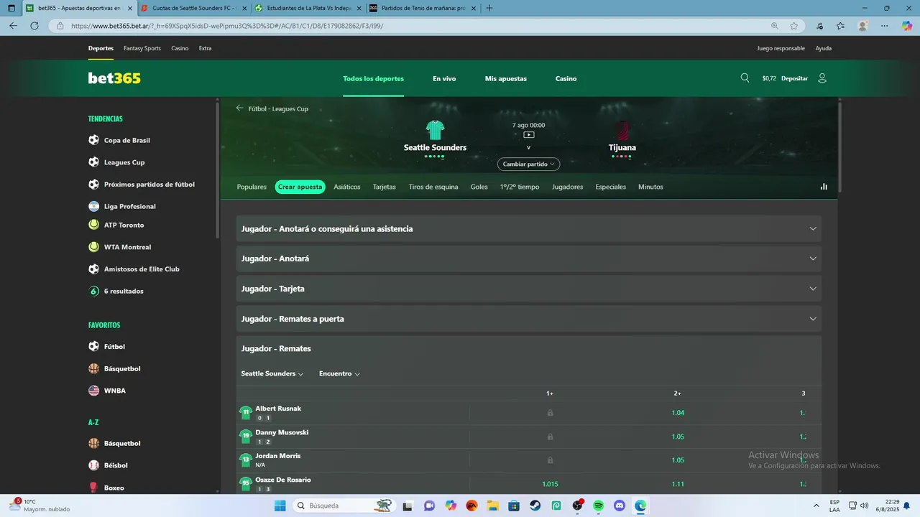The image size is (920, 517).
Task: Open the Encuentro period dropdown
Action: (x=339, y=373)
